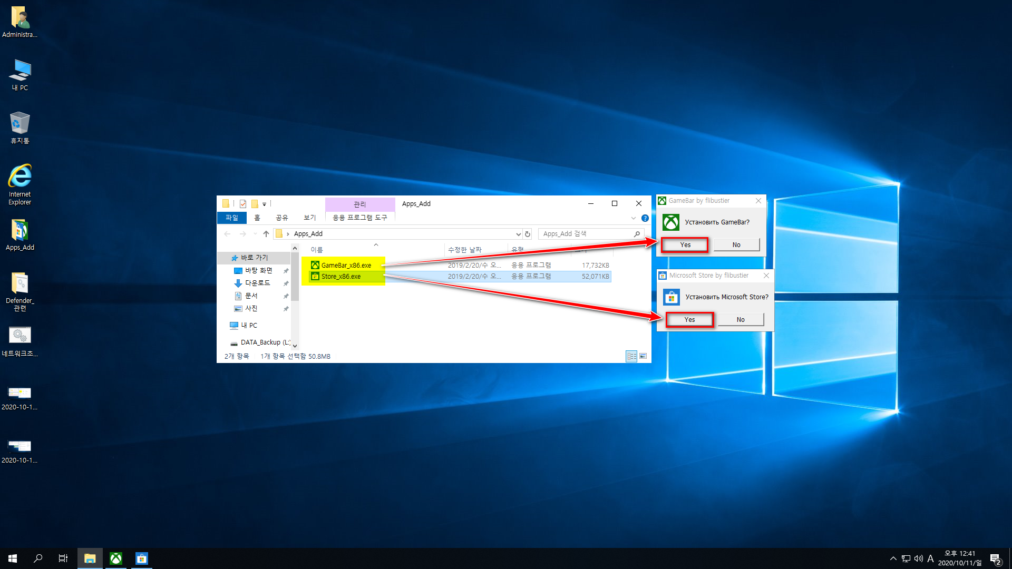The width and height of the screenshot is (1012, 569).
Task: Expand recent locations dropdown arrow
Action: [255, 234]
